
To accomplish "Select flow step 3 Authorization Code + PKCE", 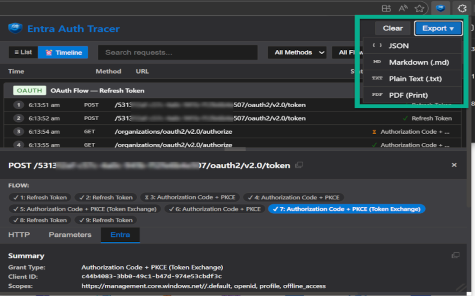I will pos(190,197).
